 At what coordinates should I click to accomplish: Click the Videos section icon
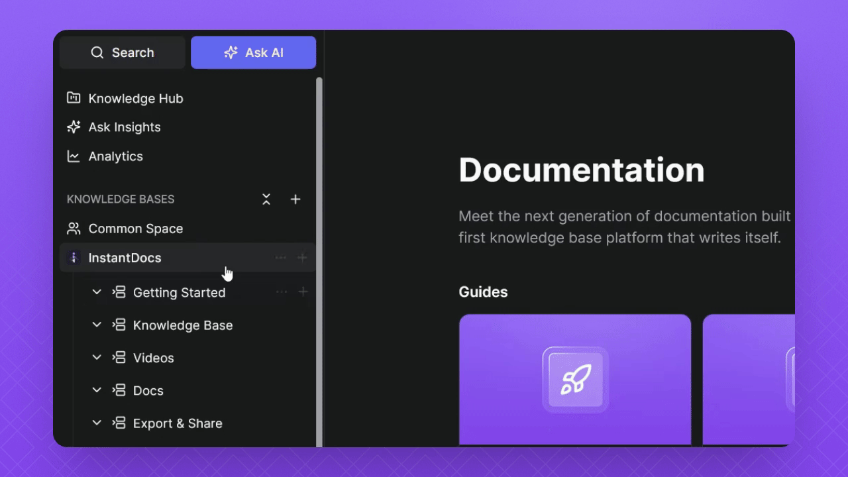[119, 357]
